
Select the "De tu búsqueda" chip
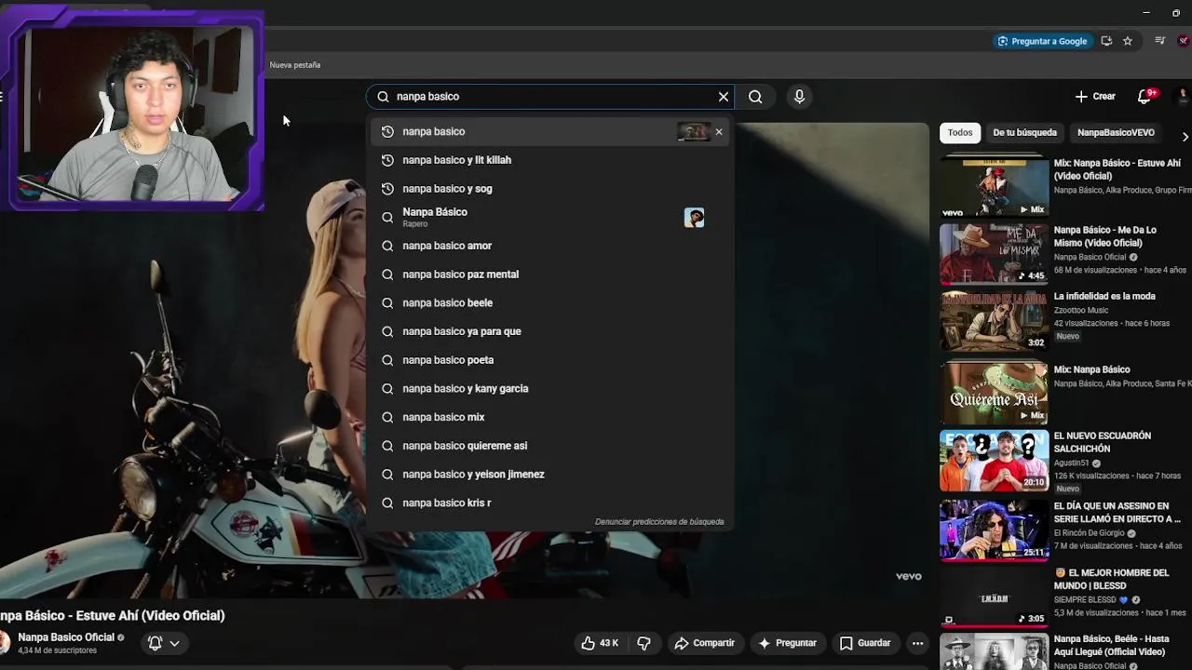click(x=1024, y=132)
